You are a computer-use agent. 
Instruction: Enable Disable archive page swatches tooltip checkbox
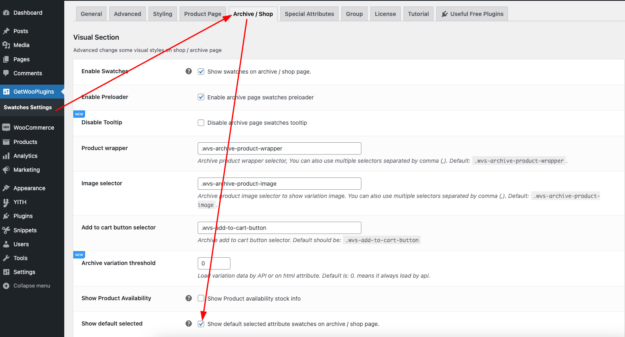point(201,123)
